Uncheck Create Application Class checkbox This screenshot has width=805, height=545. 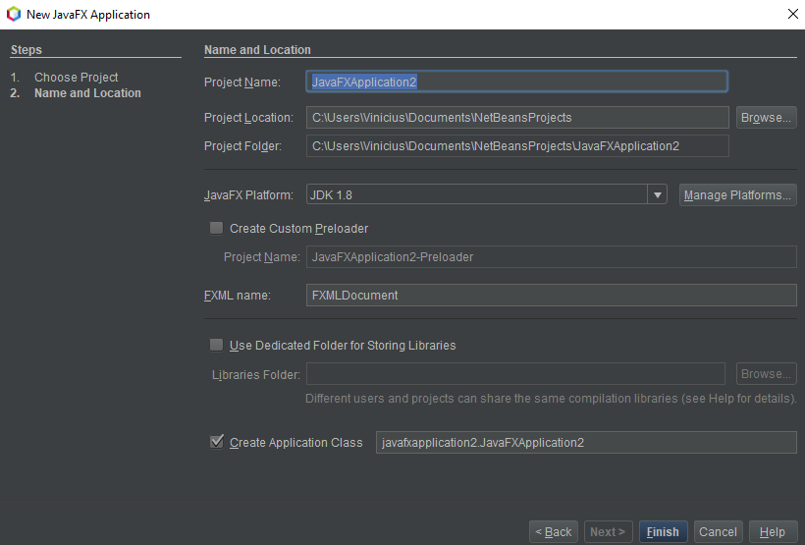217,442
